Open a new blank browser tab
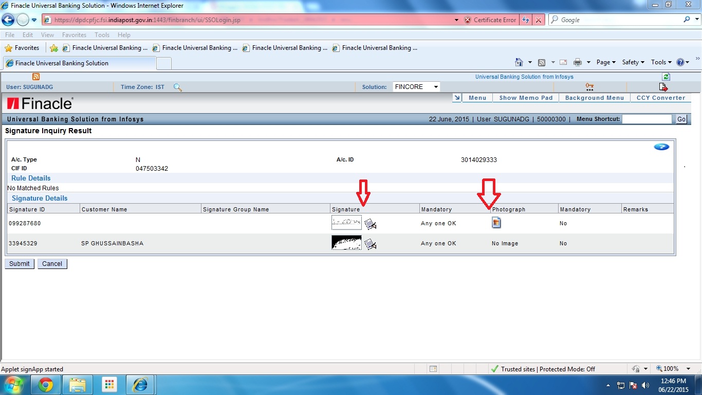The height and width of the screenshot is (395, 702). 164,63
